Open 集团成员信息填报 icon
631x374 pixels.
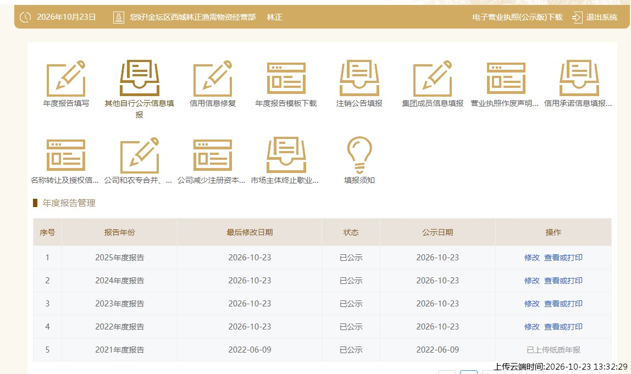pos(433,79)
